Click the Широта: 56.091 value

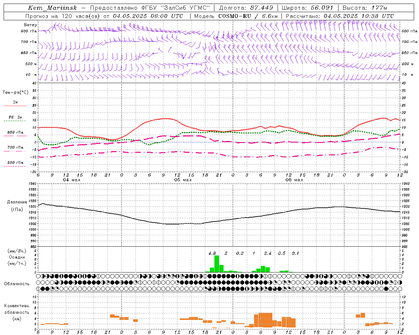[x=307, y=8]
